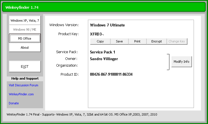208x124 pixels.
Task: Click the Service Pack 1 value
Action: click(102, 52)
